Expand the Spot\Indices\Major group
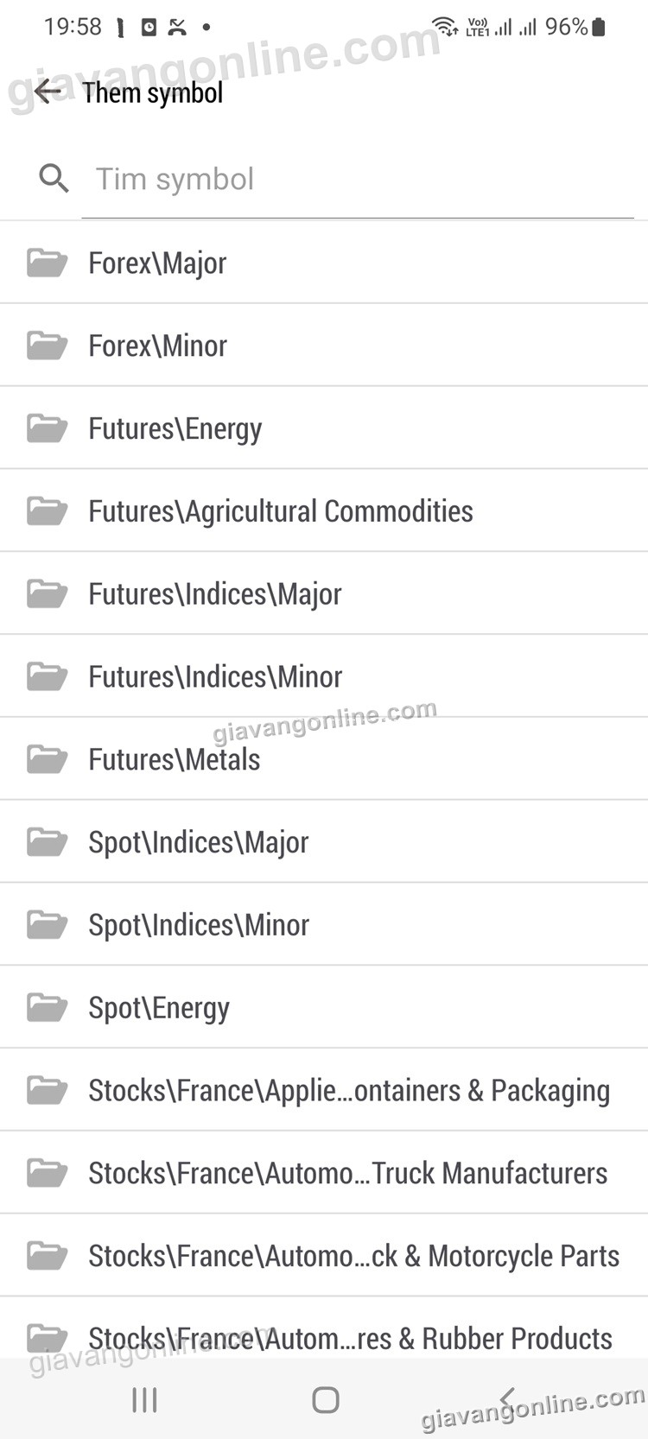This screenshot has width=648, height=1439. click(x=199, y=842)
